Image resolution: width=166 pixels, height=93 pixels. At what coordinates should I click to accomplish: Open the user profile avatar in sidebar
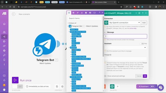click(4, 90)
